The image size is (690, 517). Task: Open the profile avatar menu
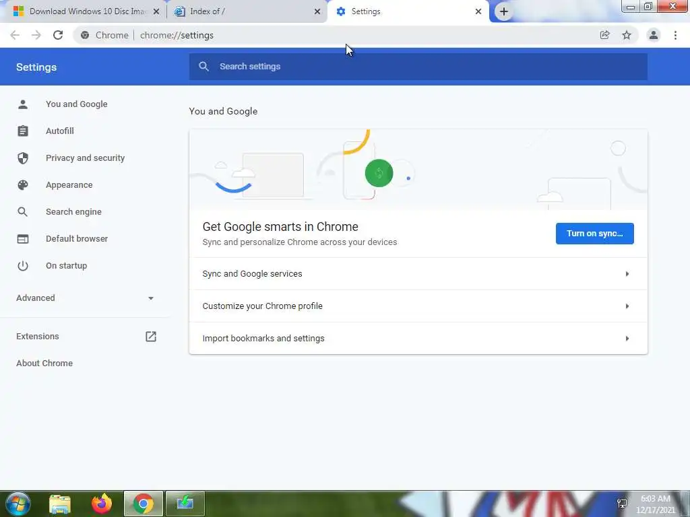click(x=654, y=35)
